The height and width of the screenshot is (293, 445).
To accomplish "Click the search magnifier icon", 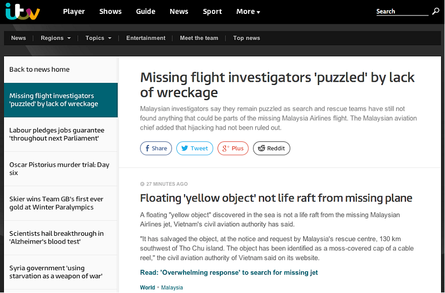I will (x=436, y=11).
